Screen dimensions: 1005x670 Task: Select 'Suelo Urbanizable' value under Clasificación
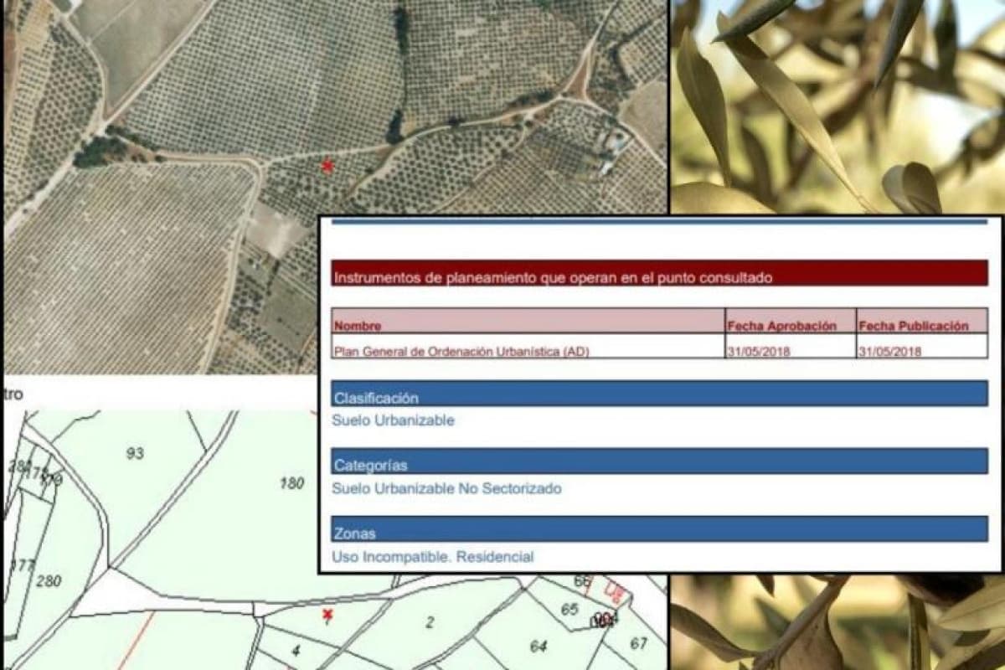pyautogui.click(x=394, y=420)
